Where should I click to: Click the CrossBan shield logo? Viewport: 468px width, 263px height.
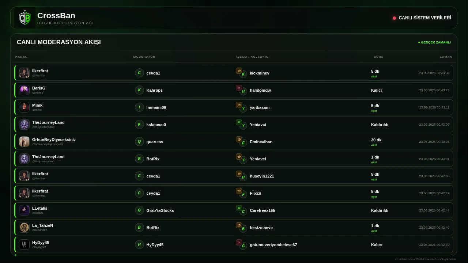click(25, 18)
